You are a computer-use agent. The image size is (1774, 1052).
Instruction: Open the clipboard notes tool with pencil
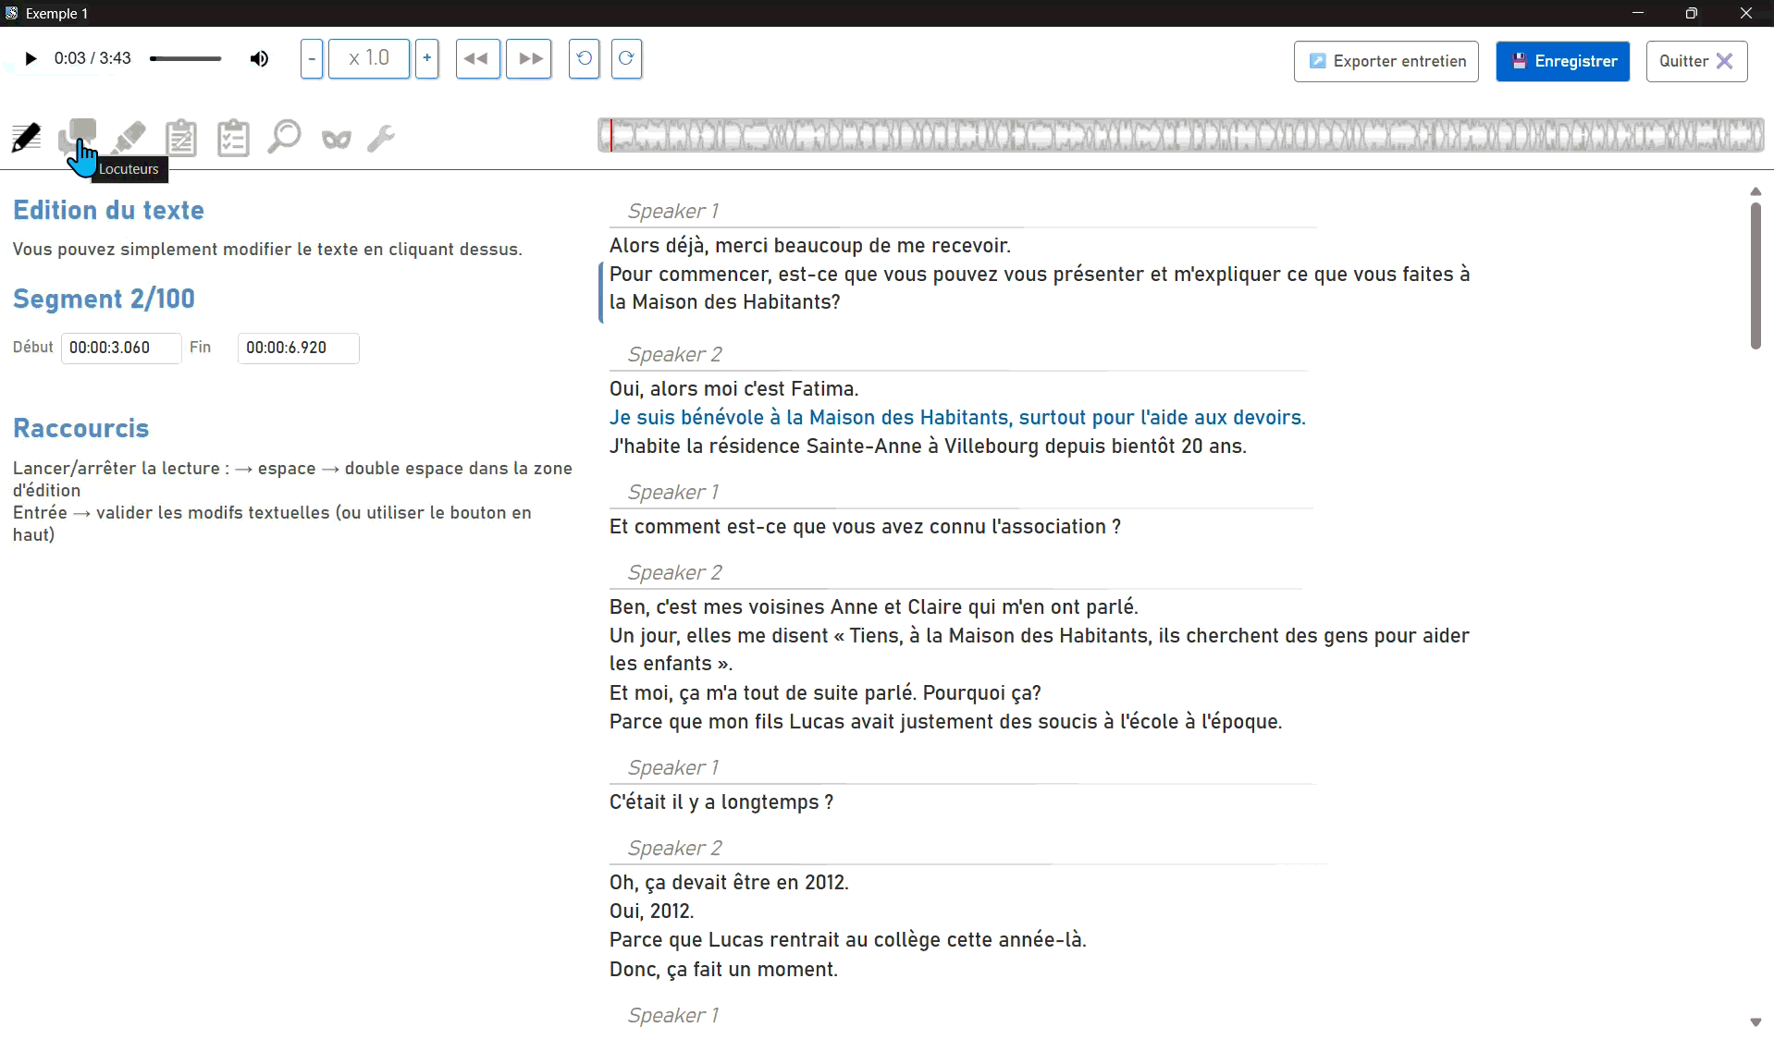coord(181,138)
